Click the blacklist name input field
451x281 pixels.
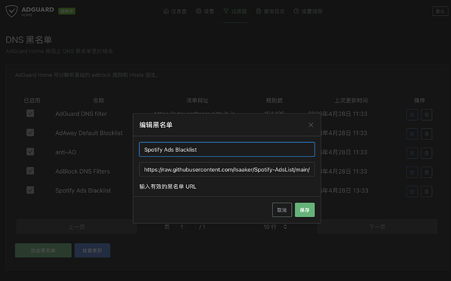(x=227, y=149)
